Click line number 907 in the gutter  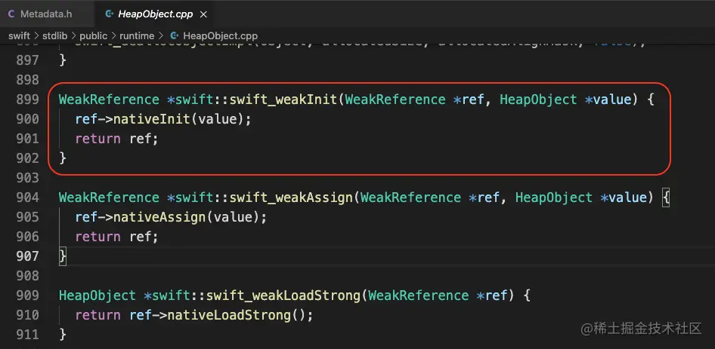pyautogui.click(x=27, y=256)
